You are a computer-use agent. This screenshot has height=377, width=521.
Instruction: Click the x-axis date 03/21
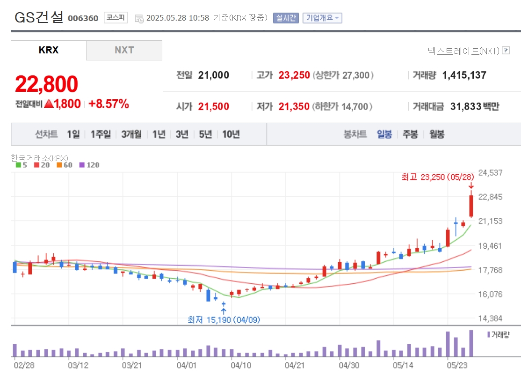click(132, 365)
